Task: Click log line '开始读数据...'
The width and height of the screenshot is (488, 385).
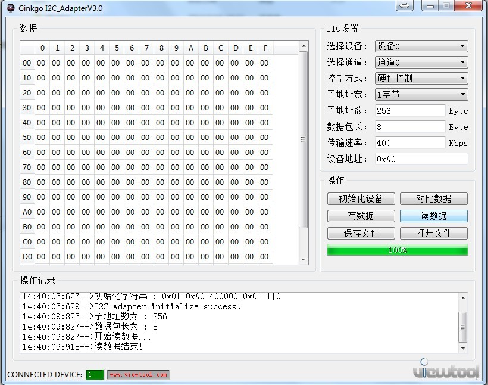Action: coord(123,336)
